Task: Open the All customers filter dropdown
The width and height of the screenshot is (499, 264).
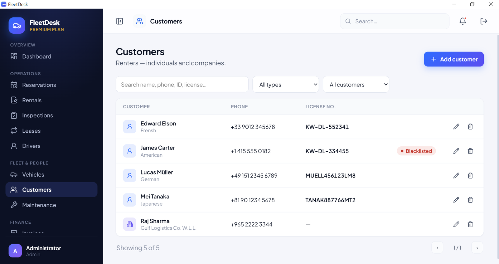Action: pos(356,85)
